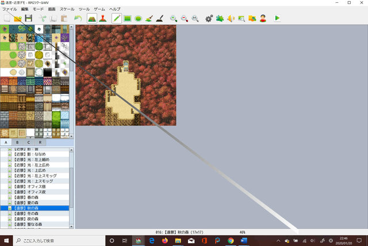Viewport: 368px width, 246px height.
Task: Open the ファイル menu
Action: click(x=10, y=9)
